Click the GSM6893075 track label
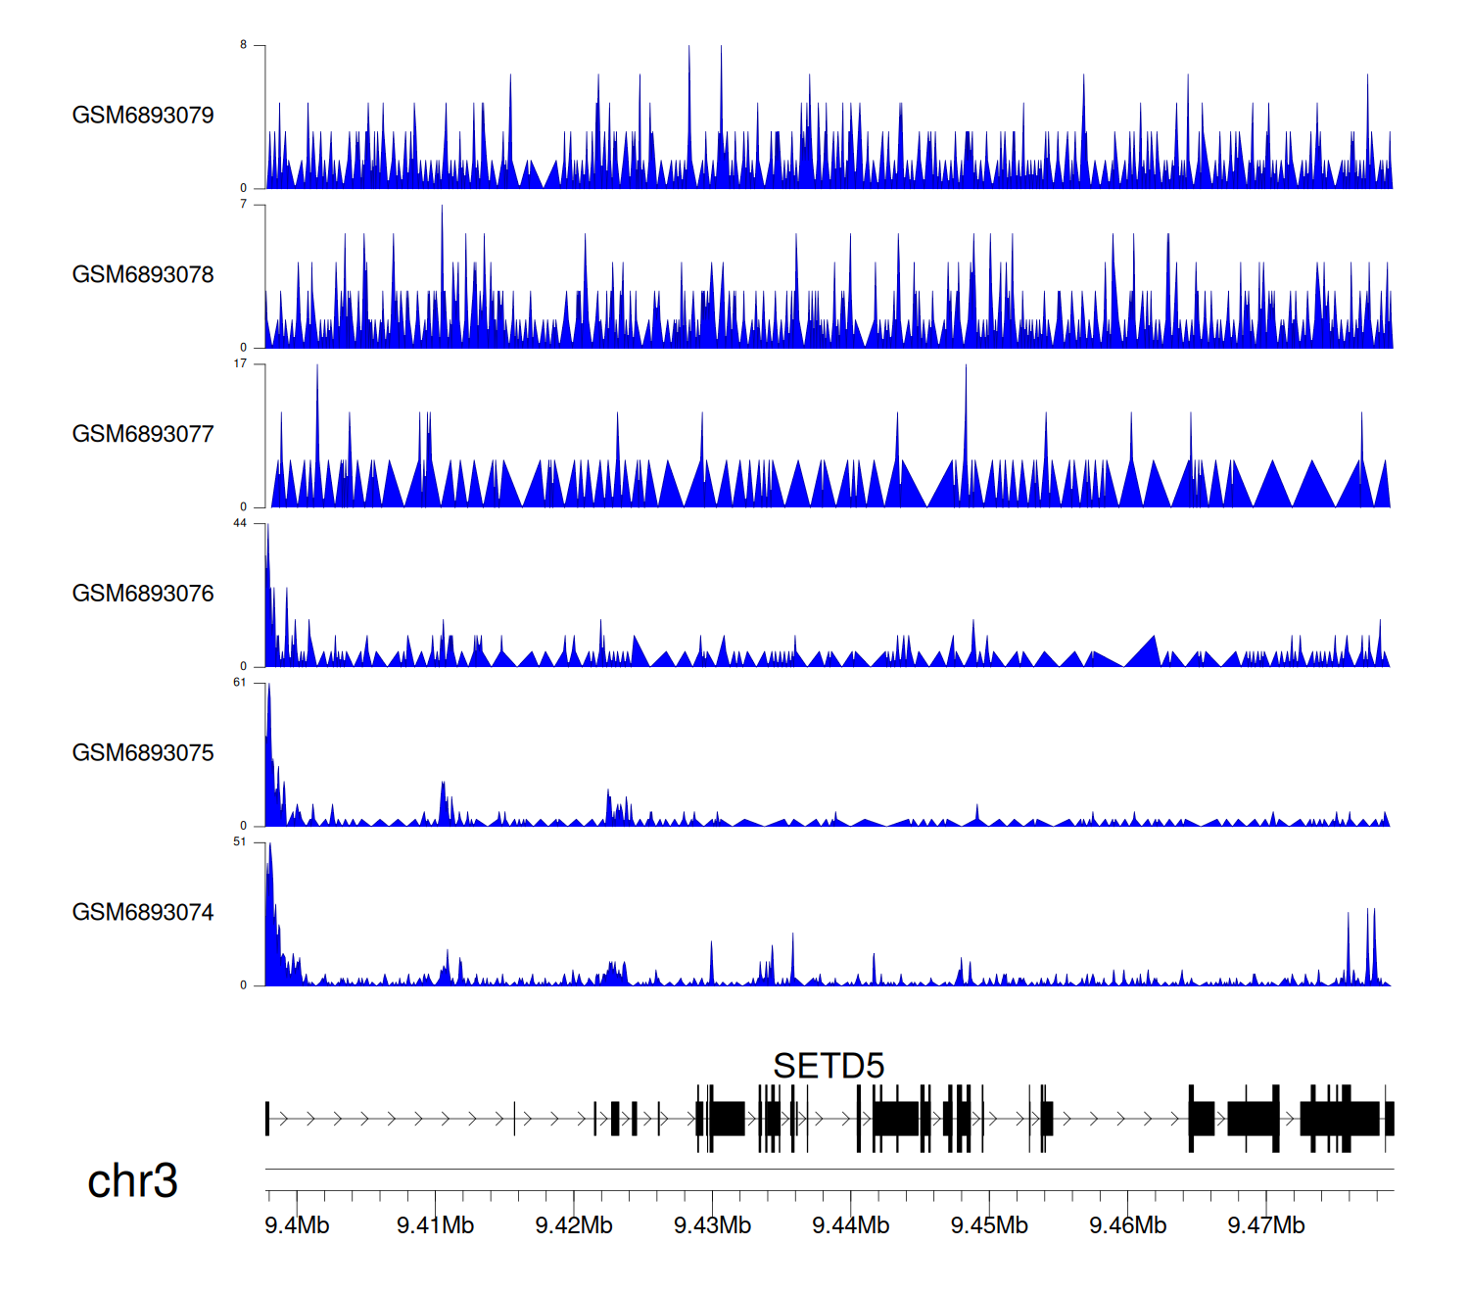Viewport: 1469px width, 1293px height. coord(143,753)
